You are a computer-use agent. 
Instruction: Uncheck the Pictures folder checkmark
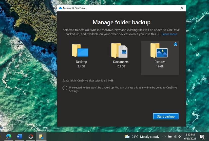(176, 44)
